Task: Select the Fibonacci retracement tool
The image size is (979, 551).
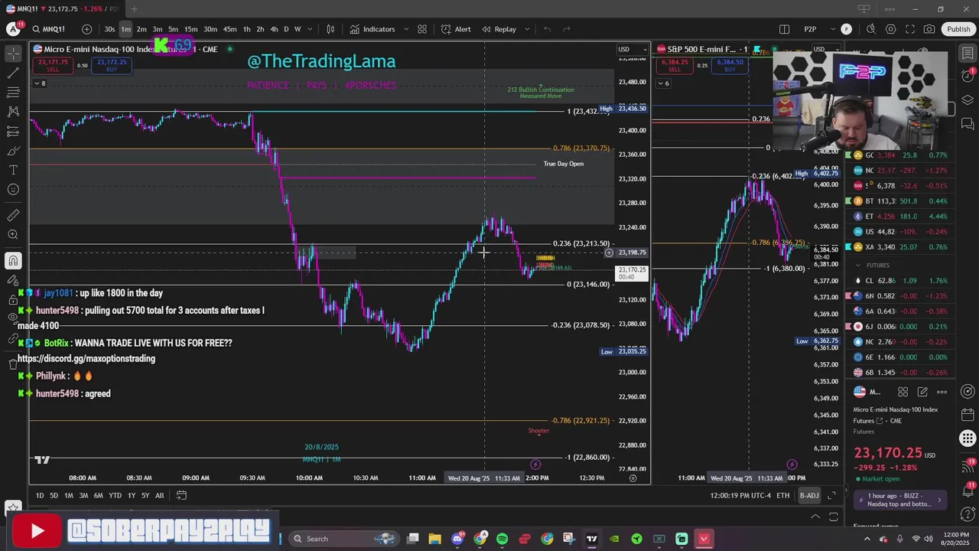Action: click(13, 92)
